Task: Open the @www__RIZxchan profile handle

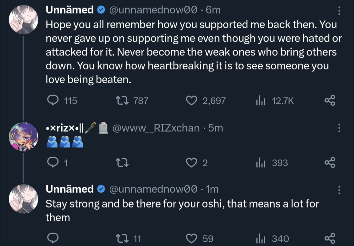Action: 156,128
